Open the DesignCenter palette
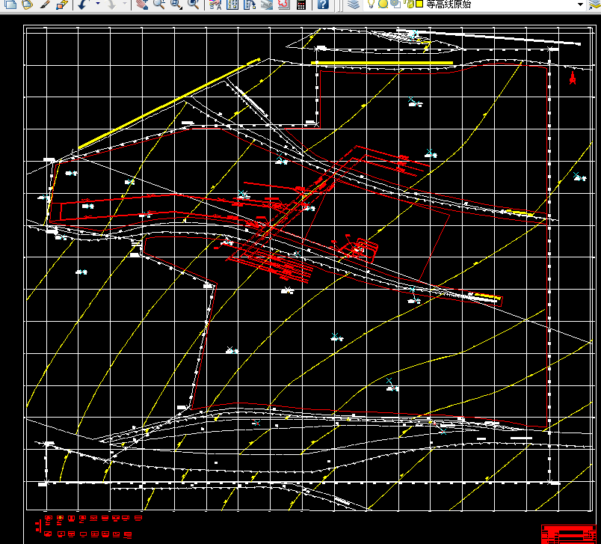This screenshot has height=544, width=601. pos(232,4)
